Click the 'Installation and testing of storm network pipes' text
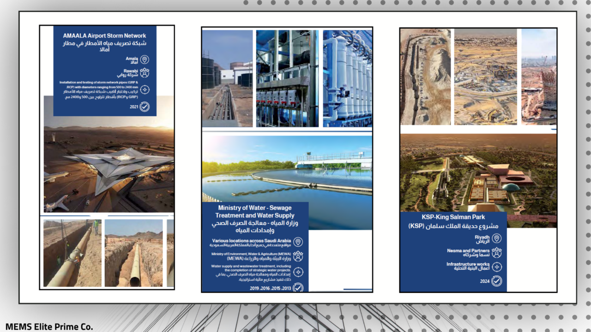Viewport: 591px width, 332px height. (x=99, y=84)
